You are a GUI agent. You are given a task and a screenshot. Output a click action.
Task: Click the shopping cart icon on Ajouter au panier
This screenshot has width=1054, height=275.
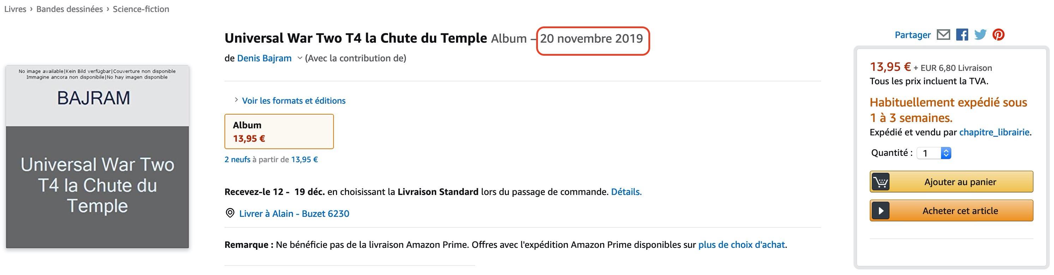click(881, 182)
